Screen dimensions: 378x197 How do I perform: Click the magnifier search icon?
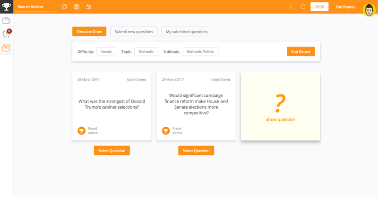pos(64,7)
